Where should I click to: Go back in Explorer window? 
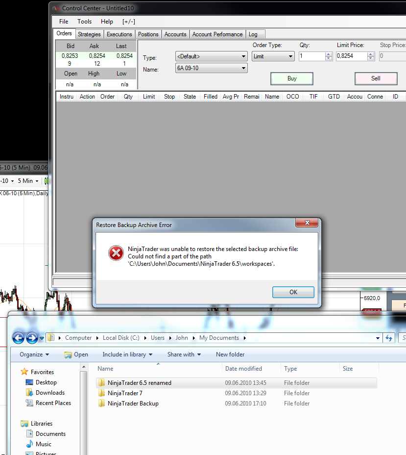(18, 338)
